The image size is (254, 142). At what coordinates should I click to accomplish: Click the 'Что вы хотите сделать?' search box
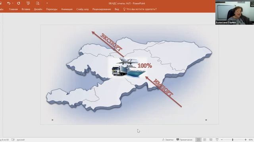point(141,9)
